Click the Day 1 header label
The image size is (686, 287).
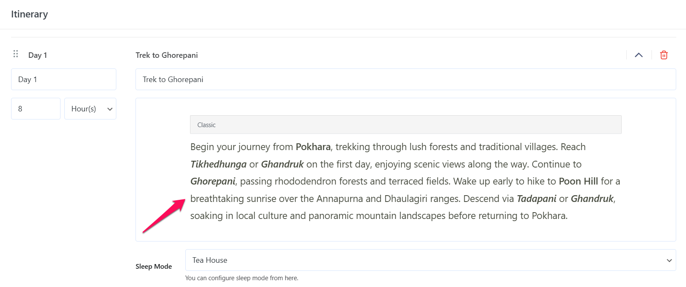(x=37, y=55)
